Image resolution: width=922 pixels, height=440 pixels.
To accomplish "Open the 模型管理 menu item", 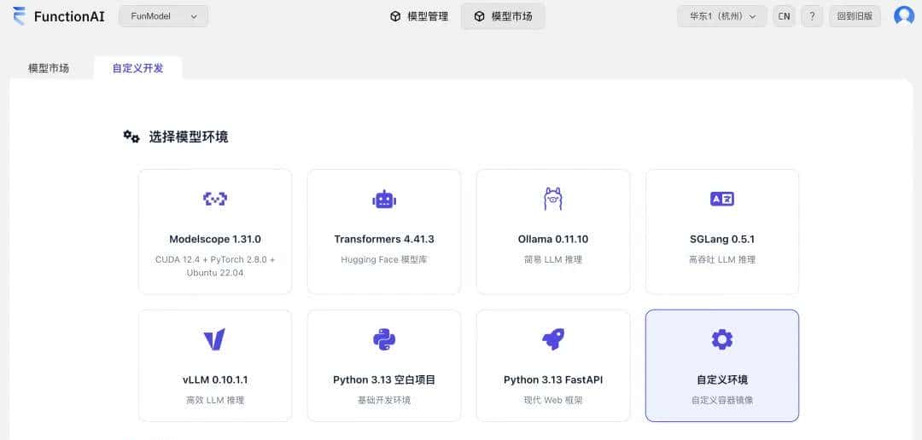I will (x=419, y=16).
